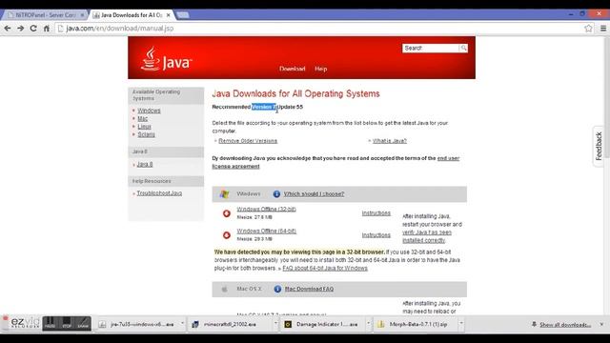Screen dimensions: 610x343
Task: Select the Java Downloads tab
Action: click(132, 15)
